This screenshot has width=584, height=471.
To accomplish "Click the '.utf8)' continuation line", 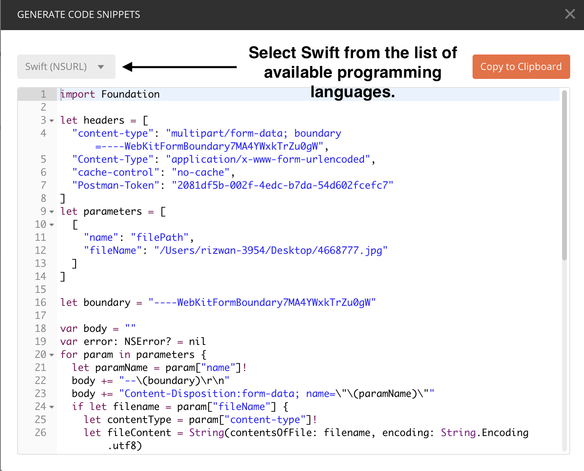I will [x=124, y=446].
